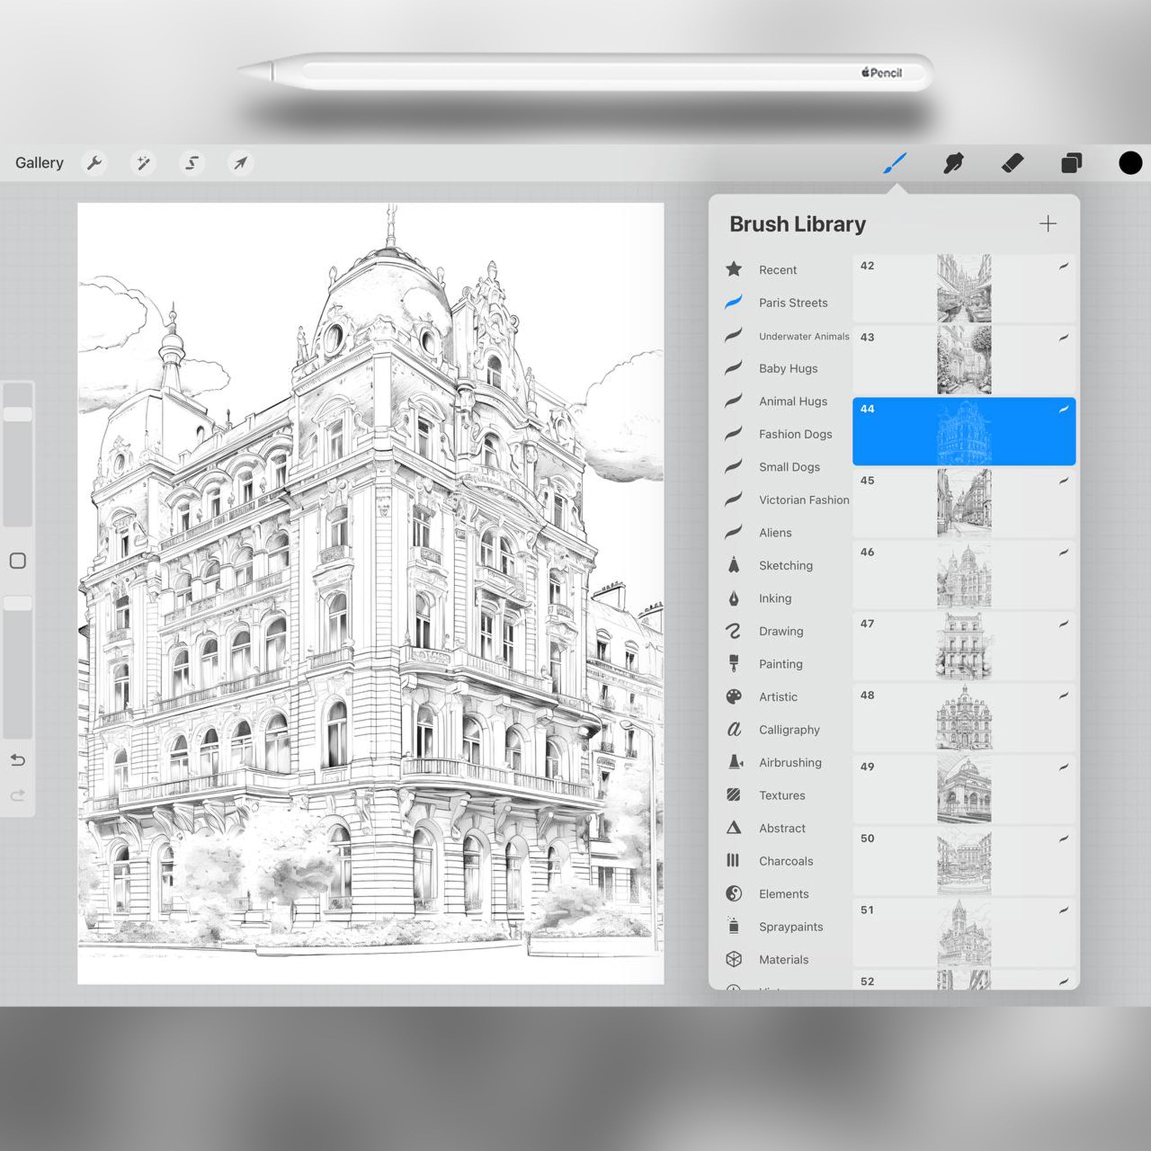Activate the Selection tool
Screen dimensions: 1151x1151
click(192, 163)
